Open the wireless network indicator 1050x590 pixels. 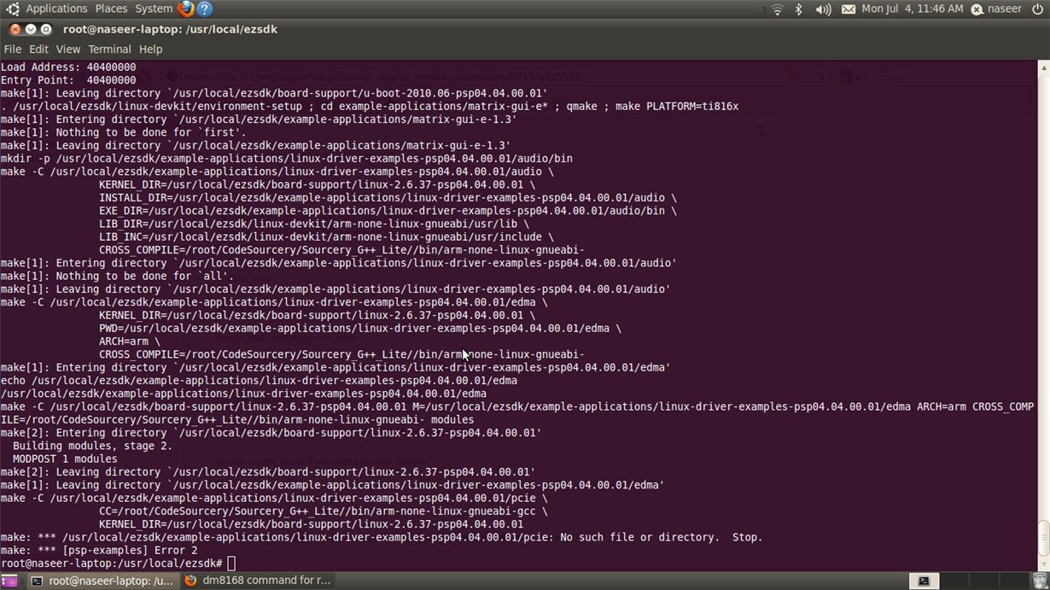pyautogui.click(x=777, y=9)
